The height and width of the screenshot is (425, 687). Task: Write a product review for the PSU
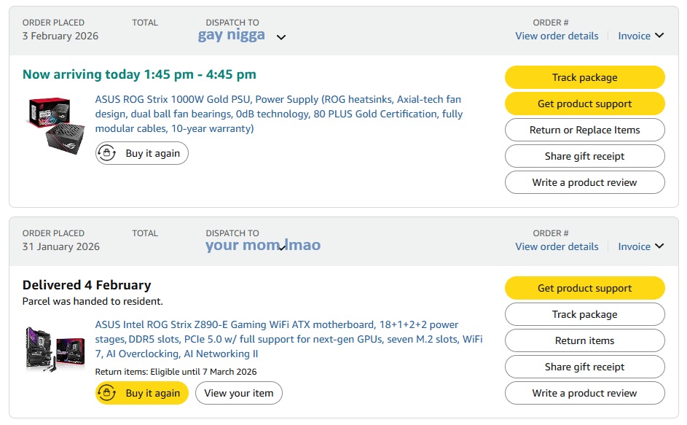click(584, 183)
